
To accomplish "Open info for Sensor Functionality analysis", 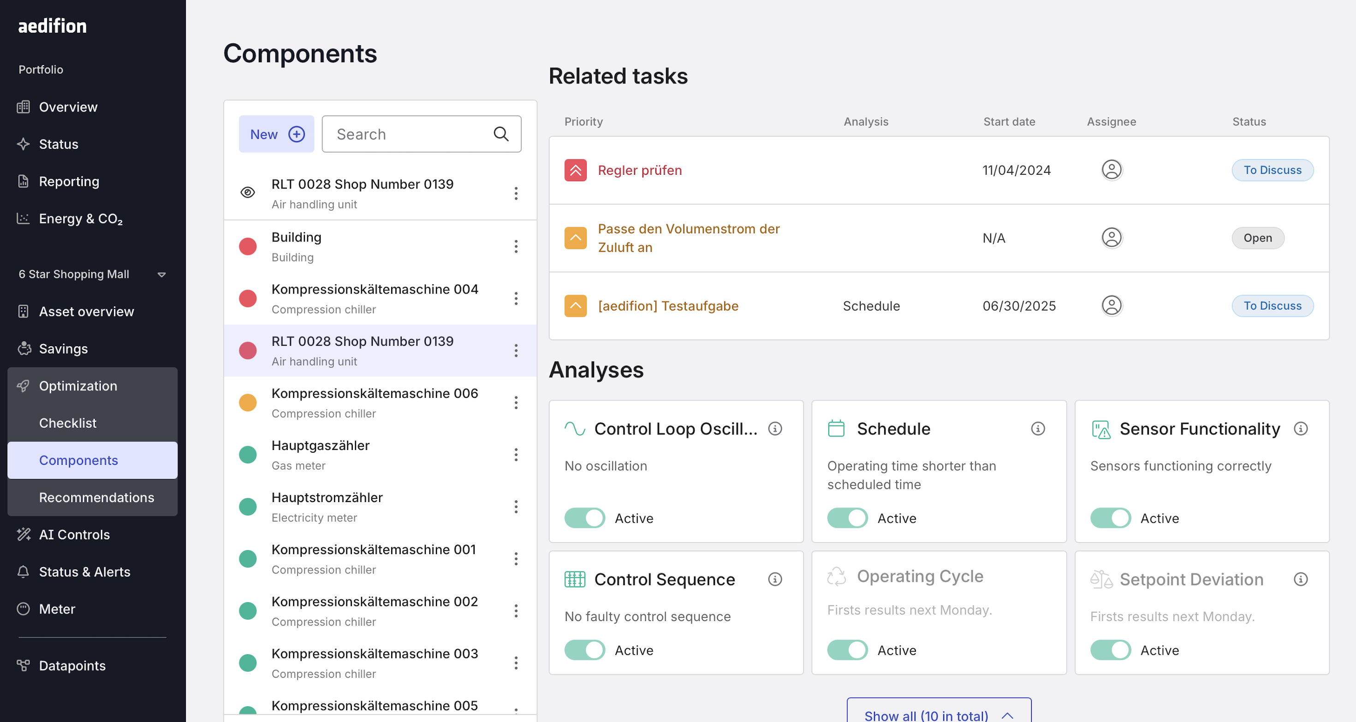I will 1300,428.
